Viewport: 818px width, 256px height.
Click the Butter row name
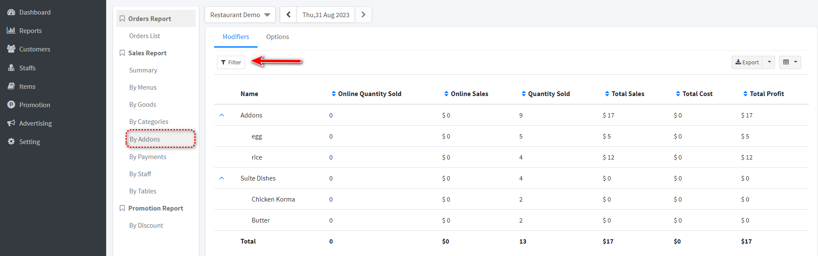click(260, 220)
